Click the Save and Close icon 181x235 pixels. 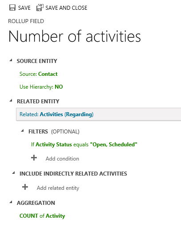pos(40,8)
